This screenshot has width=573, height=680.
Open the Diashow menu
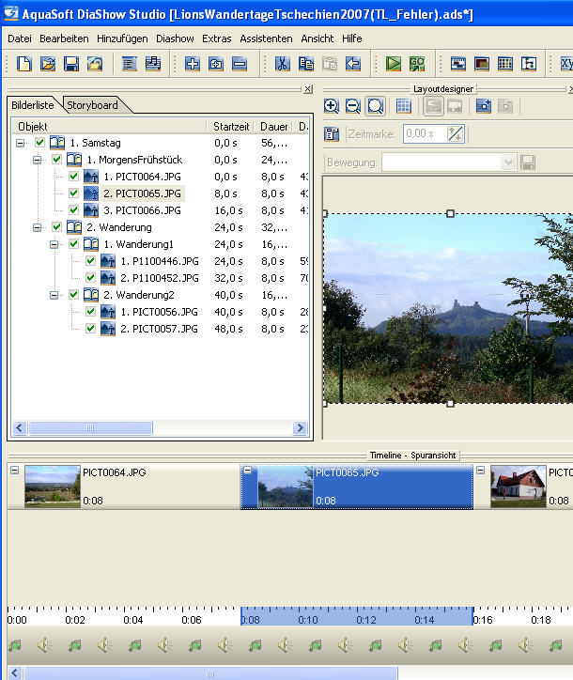[175, 39]
